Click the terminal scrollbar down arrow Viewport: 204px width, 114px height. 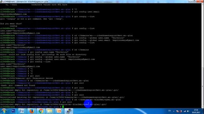(x=203, y=107)
